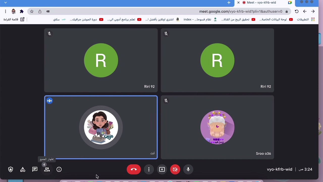Open the Chrome three-dot menu
This screenshot has width=323, height=182.
coord(6,11)
